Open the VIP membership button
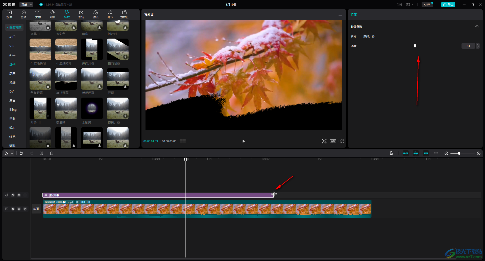485x261 pixels. [x=427, y=5]
